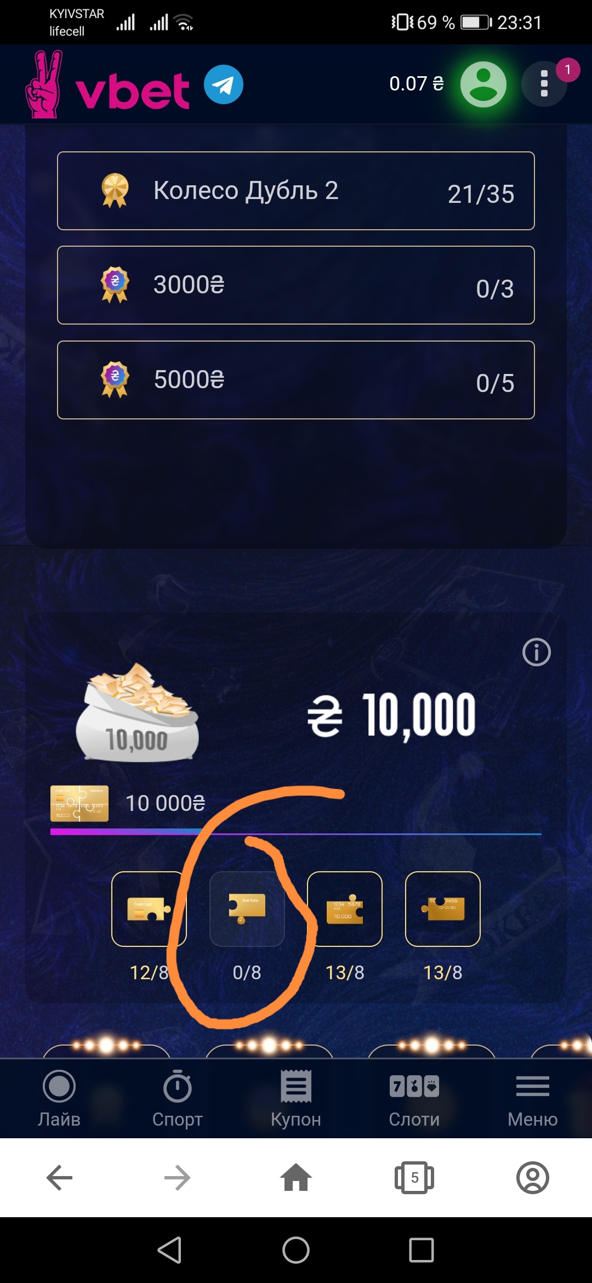Screen dimensions: 592x1283
Task: Open the three-dot menu with notification badge
Action: (544, 84)
